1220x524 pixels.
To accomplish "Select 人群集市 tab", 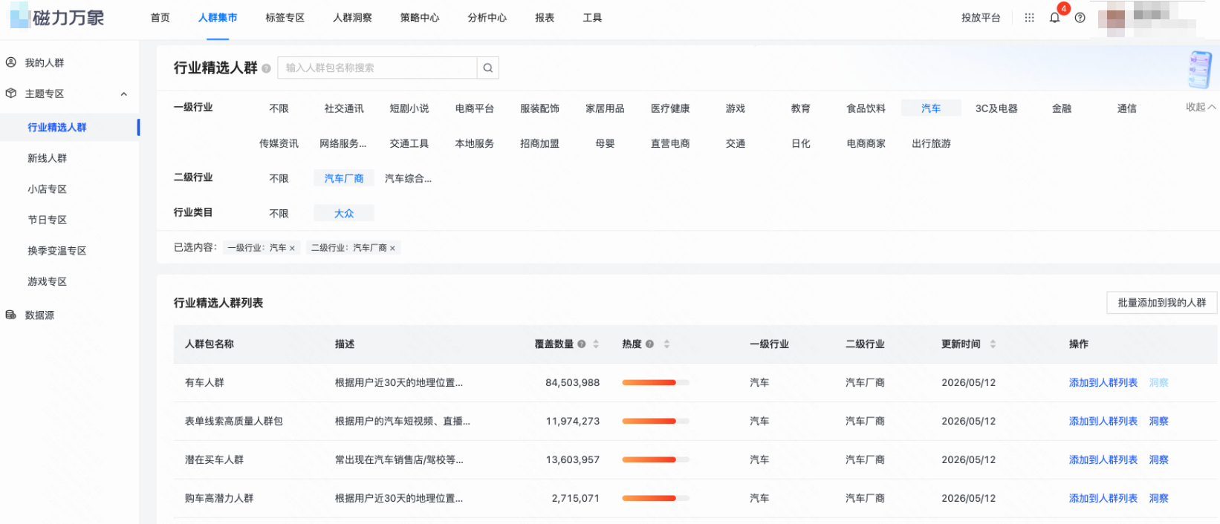I will click(218, 18).
